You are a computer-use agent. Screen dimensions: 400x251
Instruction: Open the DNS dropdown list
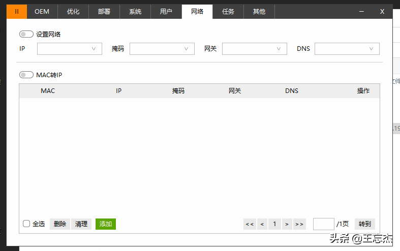[347, 49]
